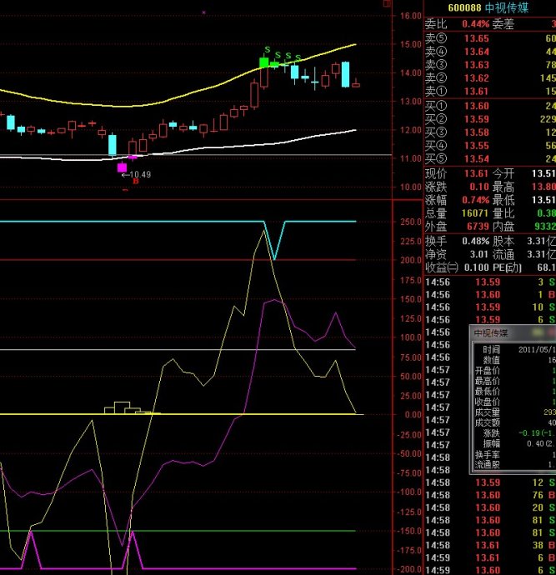The height and width of the screenshot is (575, 556).
Task: Click the 股本 label
Action: (x=503, y=241)
